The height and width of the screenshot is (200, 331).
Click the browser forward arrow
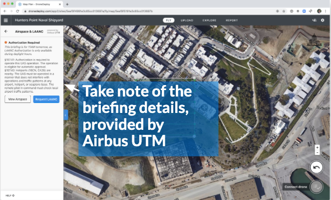coord(11,11)
